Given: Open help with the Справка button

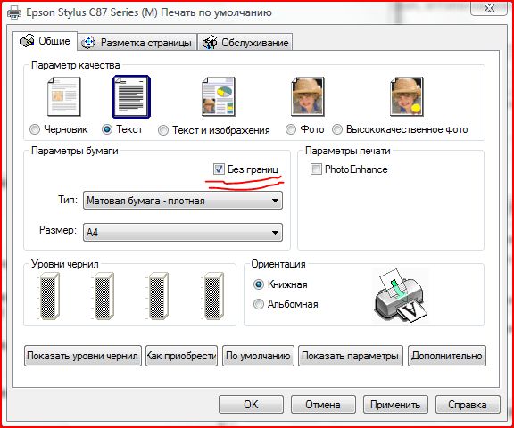Looking at the screenshot, I should pos(468,405).
